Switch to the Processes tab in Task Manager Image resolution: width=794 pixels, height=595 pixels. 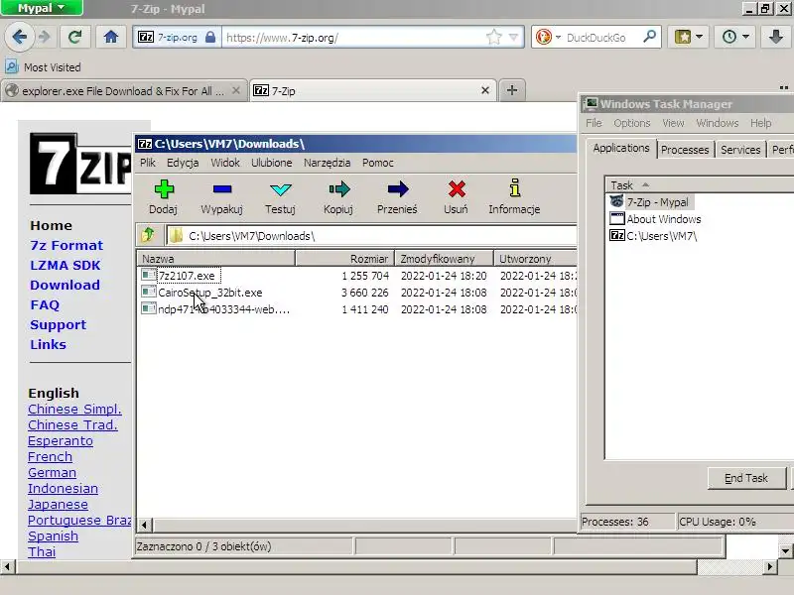(685, 150)
